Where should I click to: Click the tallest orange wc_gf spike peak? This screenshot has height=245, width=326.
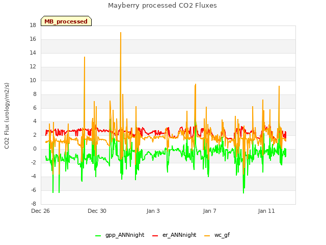pos(121,33)
